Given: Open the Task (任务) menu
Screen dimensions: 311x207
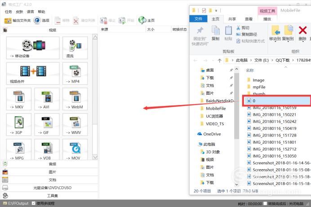Looking at the screenshot, I should click(9, 12).
